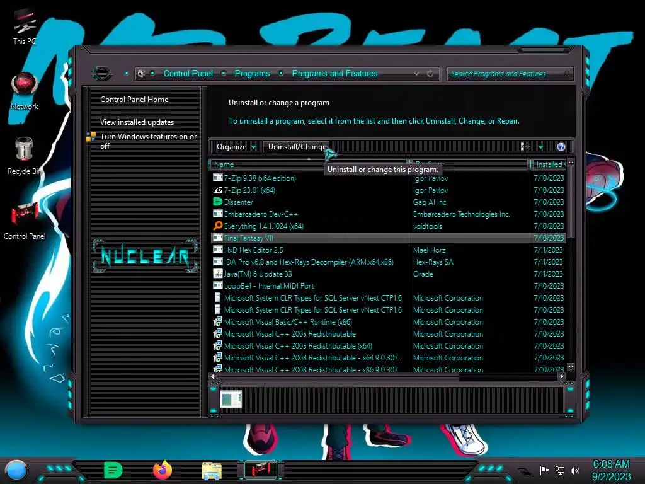Click the Programs and Features breadcrumb
This screenshot has width=645, height=484.
(334, 74)
